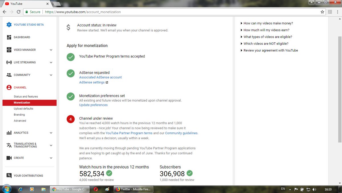This screenshot has width=342, height=193.
Task: Click the Chrome profile person icon
Action: [x=312, y=2]
